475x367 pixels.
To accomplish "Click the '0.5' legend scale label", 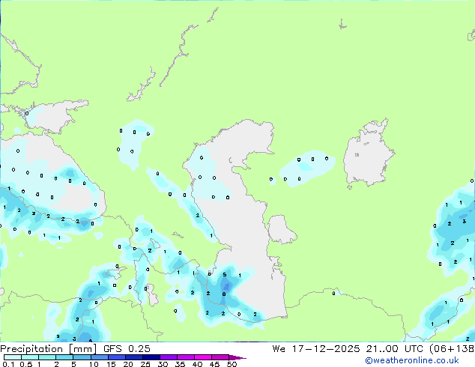I will click(x=26, y=364).
